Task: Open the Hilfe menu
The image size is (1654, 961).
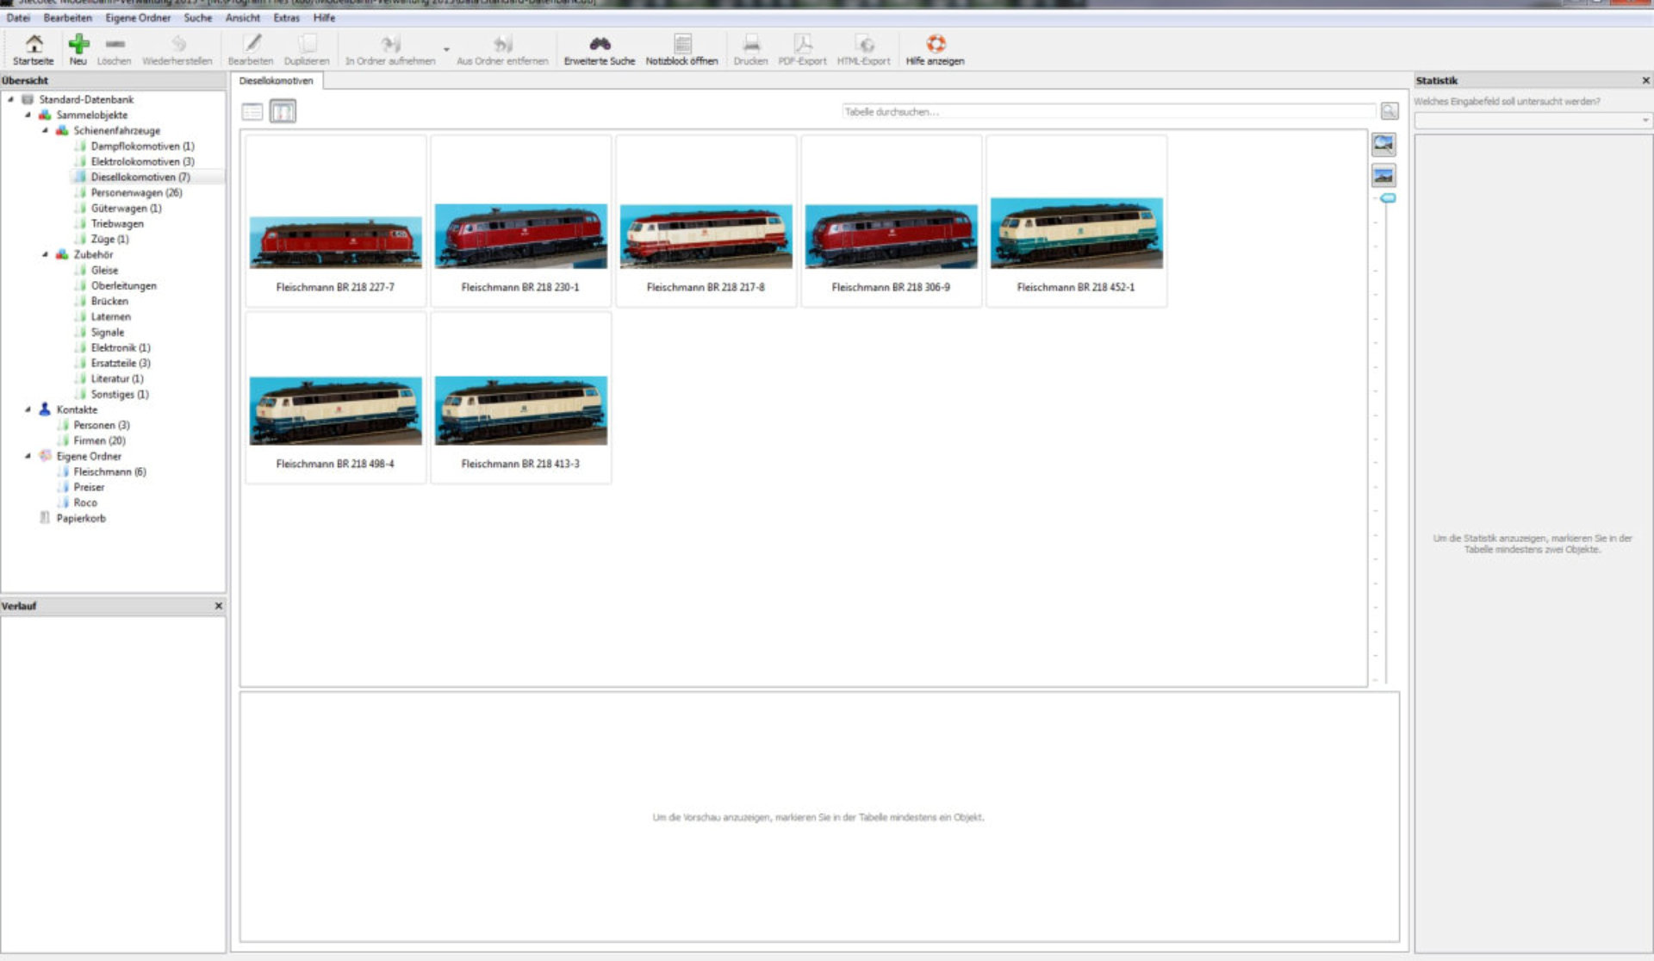Action: pos(324,17)
